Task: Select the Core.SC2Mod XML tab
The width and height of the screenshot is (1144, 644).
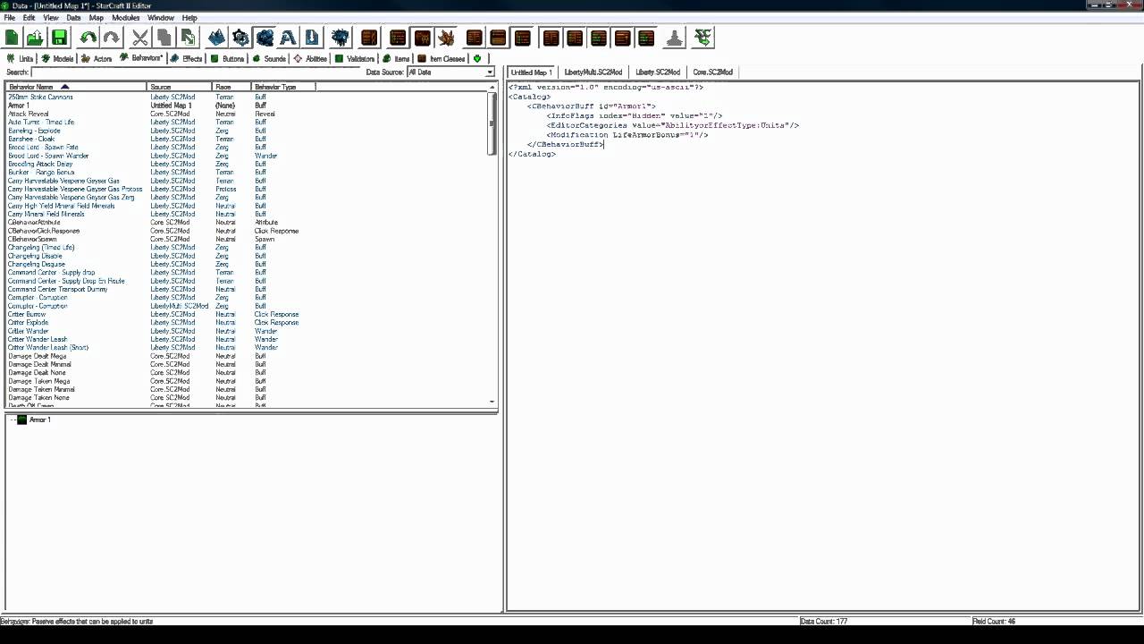Action: (x=712, y=72)
